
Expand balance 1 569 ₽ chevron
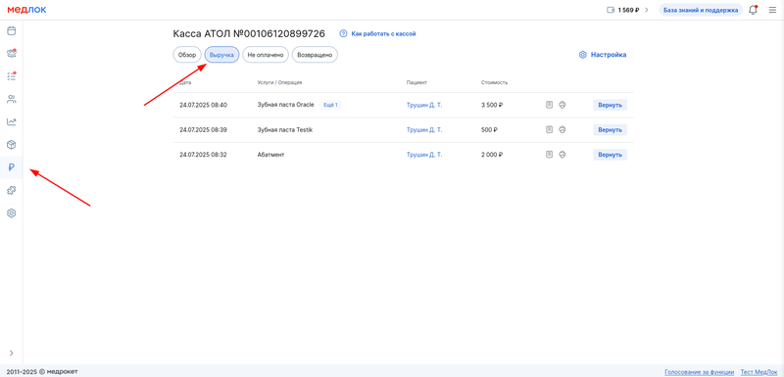point(647,10)
